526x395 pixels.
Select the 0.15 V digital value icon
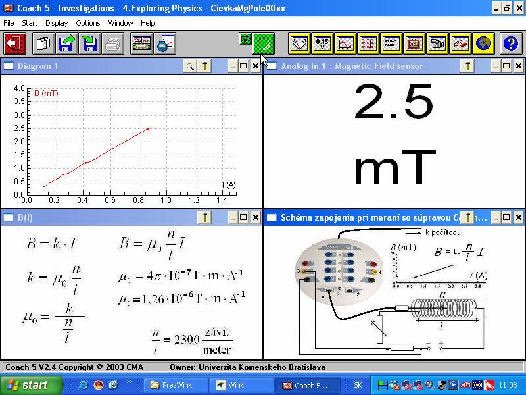pos(322,43)
